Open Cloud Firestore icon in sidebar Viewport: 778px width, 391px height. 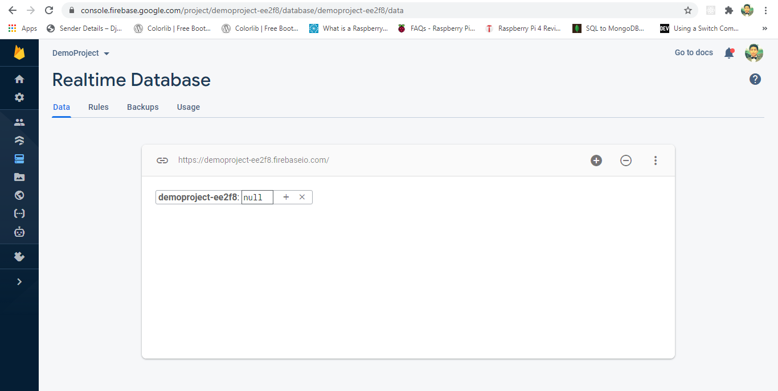point(19,140)
